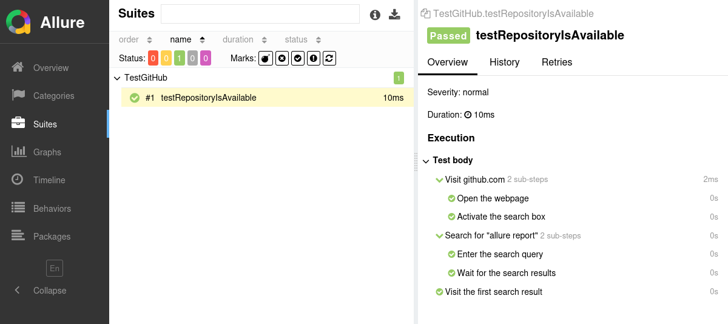
Task: Toggle the retries mark filter (refresh icon)
Action: 329,58
